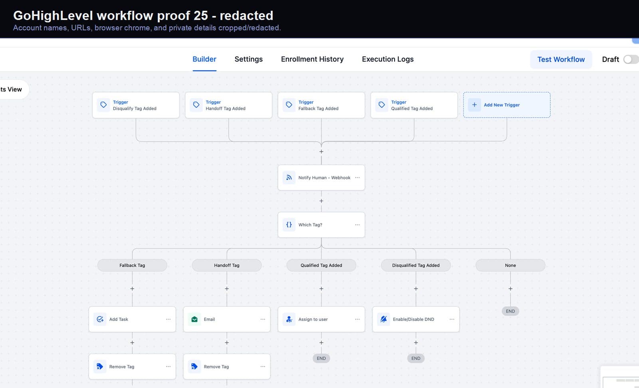
Task: Click the Qualified Tag Added trigger tag icon
Action: (x=382, y=105)
